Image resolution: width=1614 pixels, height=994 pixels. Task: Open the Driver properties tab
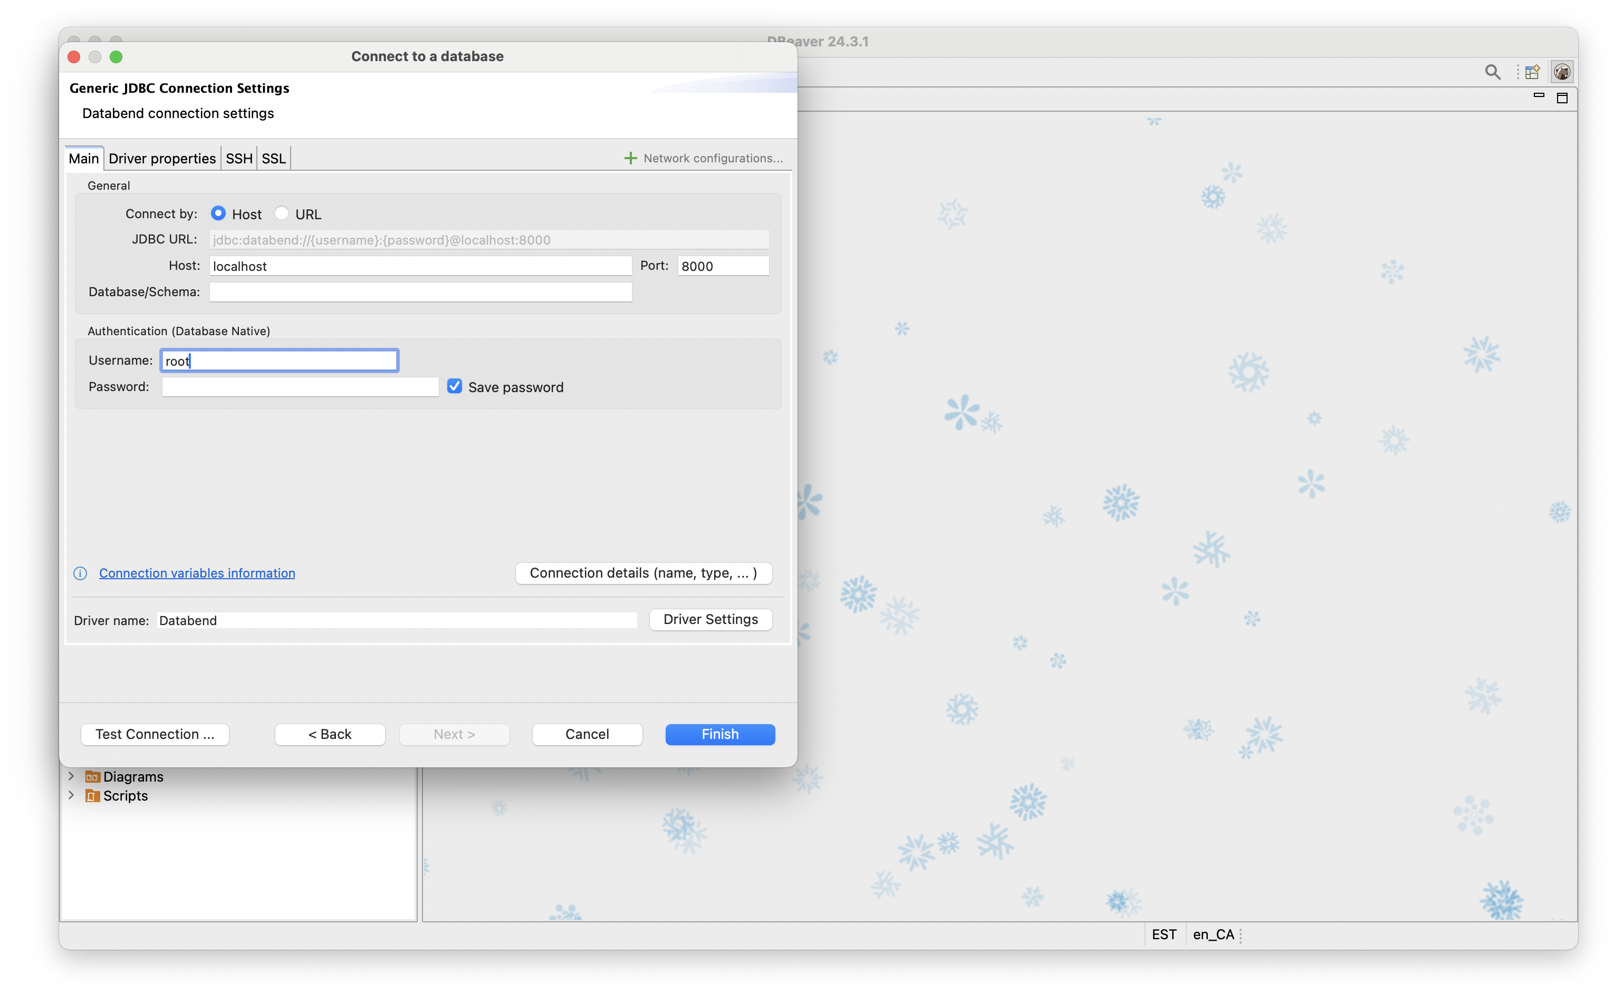point(162,159)
